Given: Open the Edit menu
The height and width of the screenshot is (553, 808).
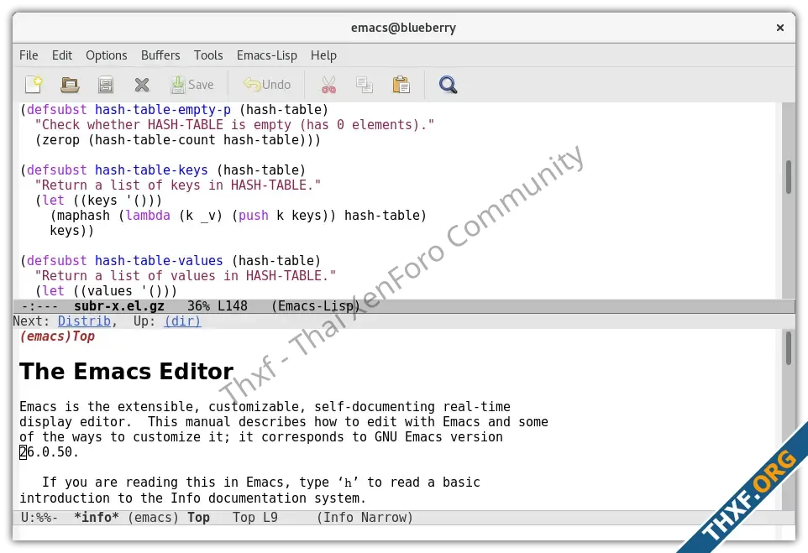Looking at the screenshot, I should coord(61,55).
